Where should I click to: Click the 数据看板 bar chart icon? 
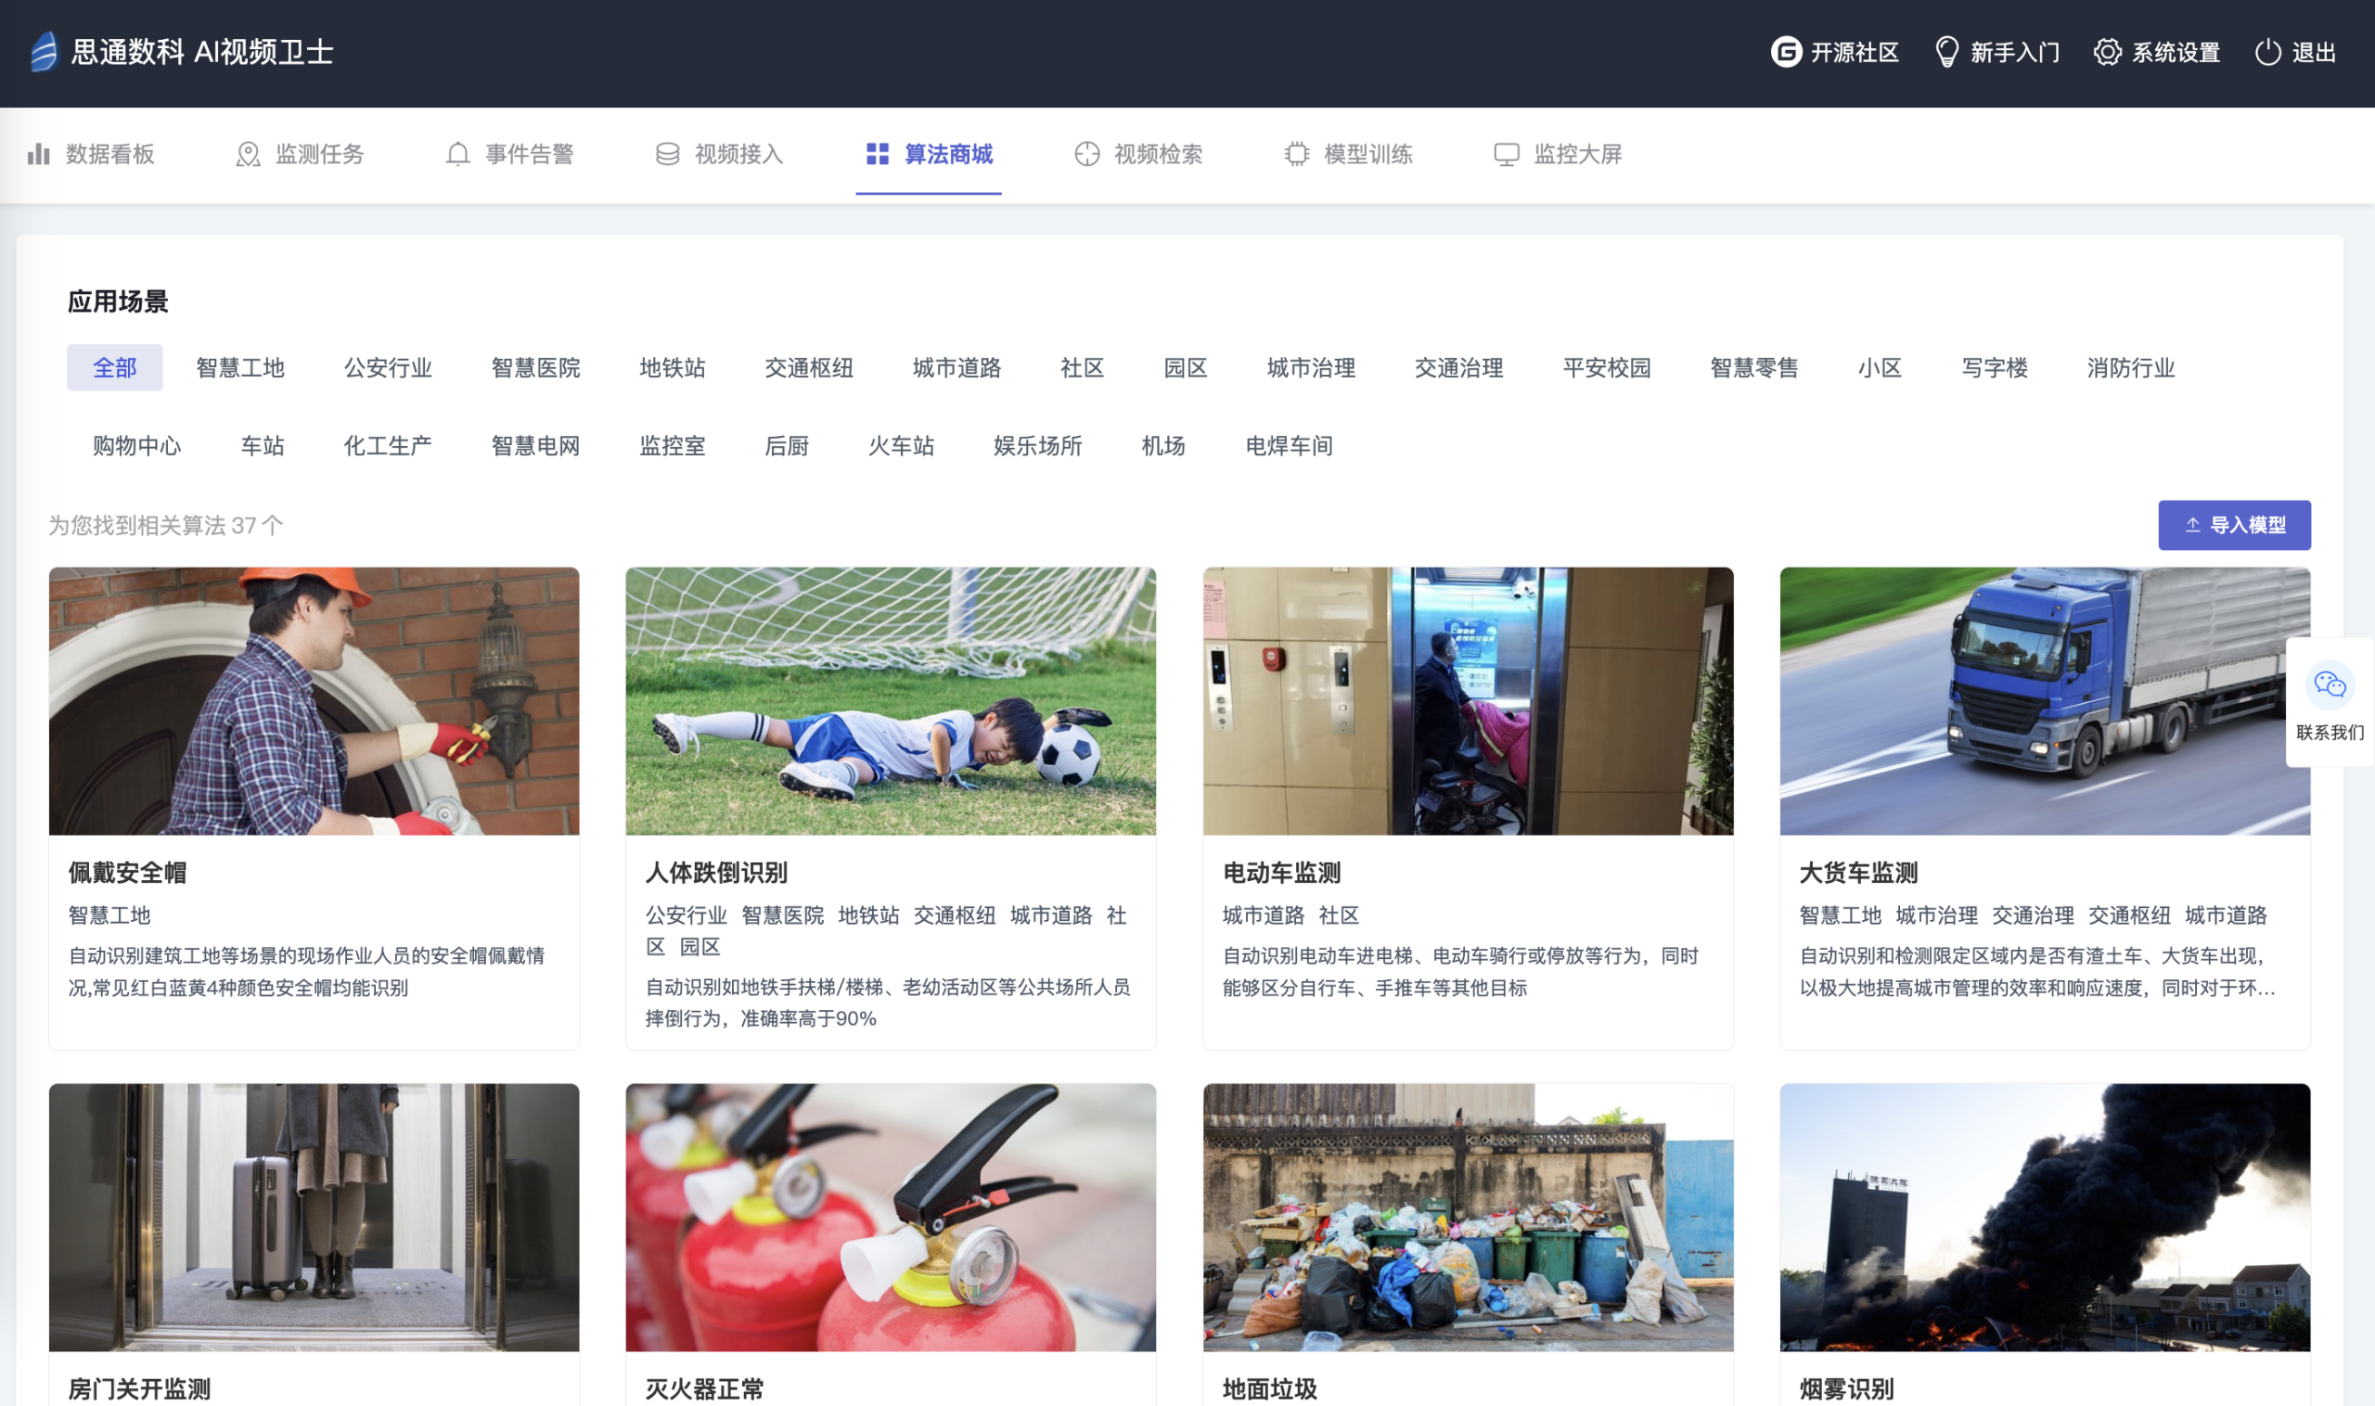click(x=39, y=153)
